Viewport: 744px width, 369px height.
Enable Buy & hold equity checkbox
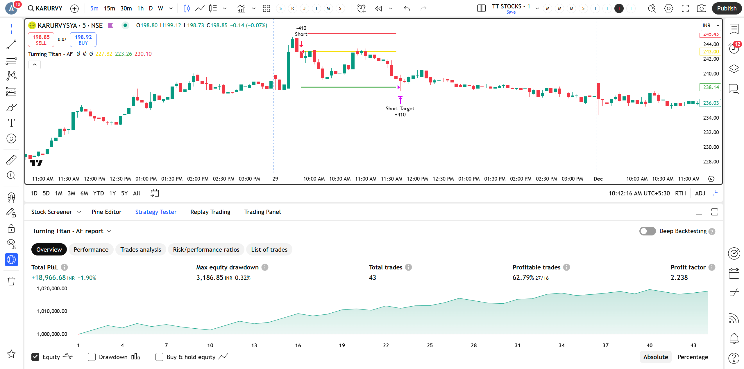(x=159, y=357)
